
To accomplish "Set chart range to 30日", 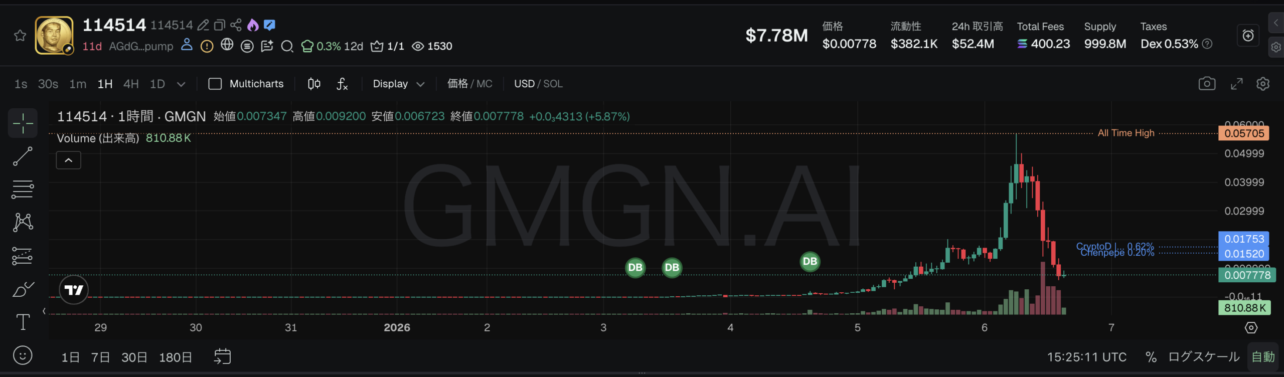I will click(134, 357).
